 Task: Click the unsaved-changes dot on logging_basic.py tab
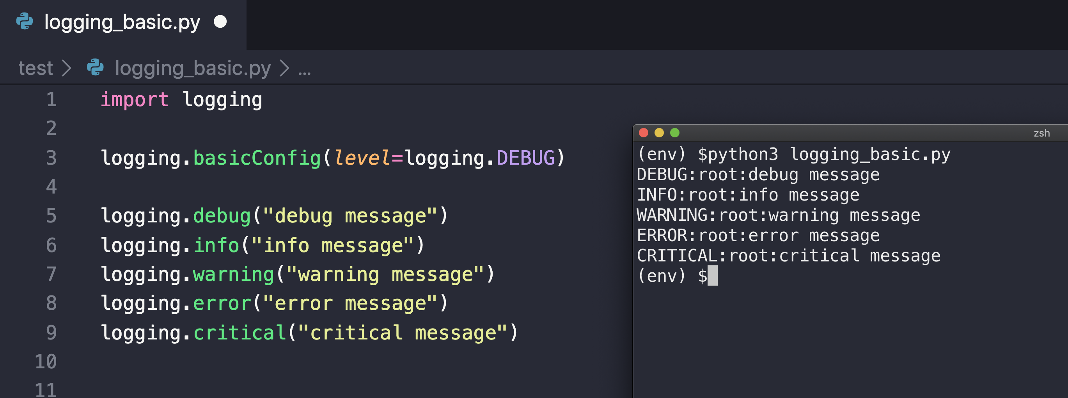[x=220, y=21]
